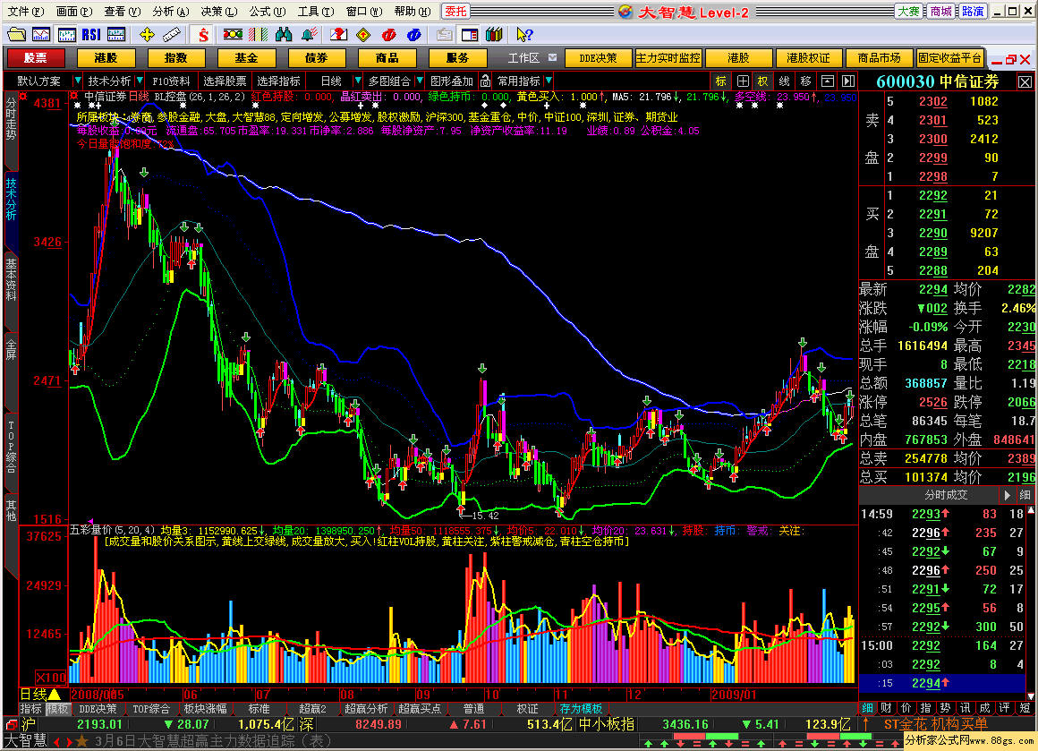The width and height of the screenshot is (1038, 751).
Task: Click the 基金 category button
Action: (x=246, y=57)
